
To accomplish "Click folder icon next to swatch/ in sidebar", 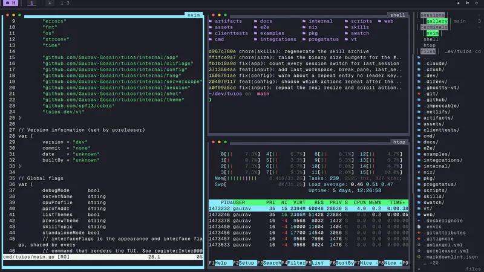I will tap(419, 202).
